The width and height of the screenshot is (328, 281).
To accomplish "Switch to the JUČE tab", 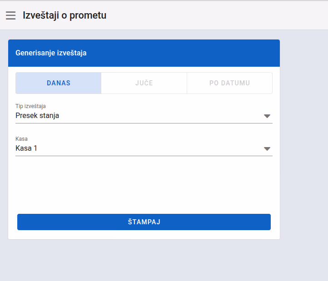I will (x=144, y=83).
